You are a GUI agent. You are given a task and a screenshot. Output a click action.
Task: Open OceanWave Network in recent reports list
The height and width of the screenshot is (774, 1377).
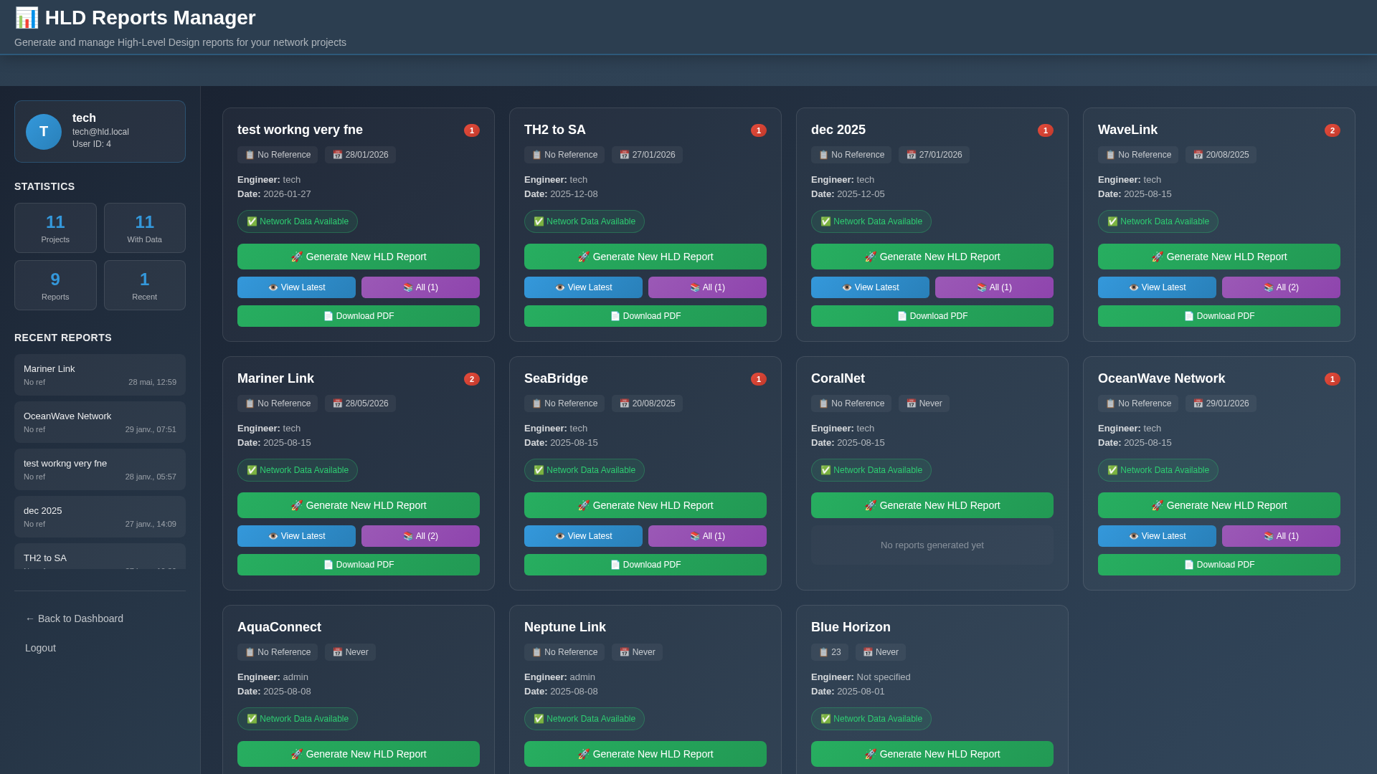(x=100, y=422)
